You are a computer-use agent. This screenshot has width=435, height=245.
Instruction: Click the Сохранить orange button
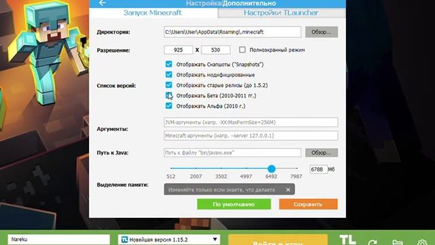308,204
